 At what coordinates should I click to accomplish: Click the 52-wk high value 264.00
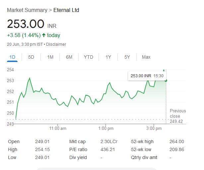(x=176, y=142)
